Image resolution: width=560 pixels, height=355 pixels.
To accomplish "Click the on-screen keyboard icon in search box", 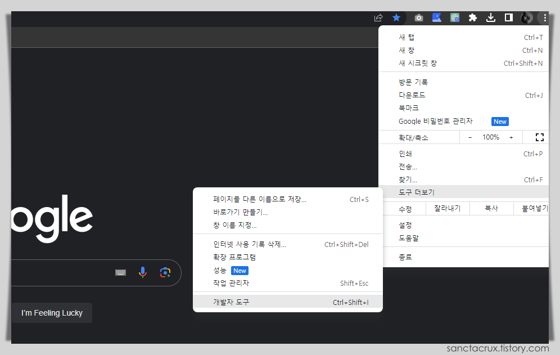I will click(120, 273).
